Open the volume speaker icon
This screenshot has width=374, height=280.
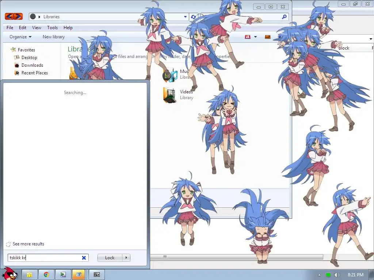337,275
